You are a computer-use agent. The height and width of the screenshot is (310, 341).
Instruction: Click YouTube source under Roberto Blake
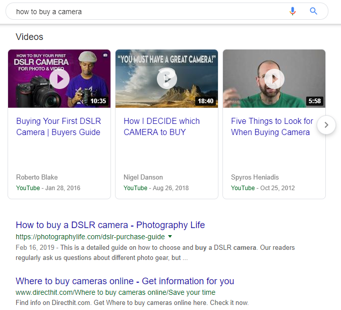tap(28, 188)
